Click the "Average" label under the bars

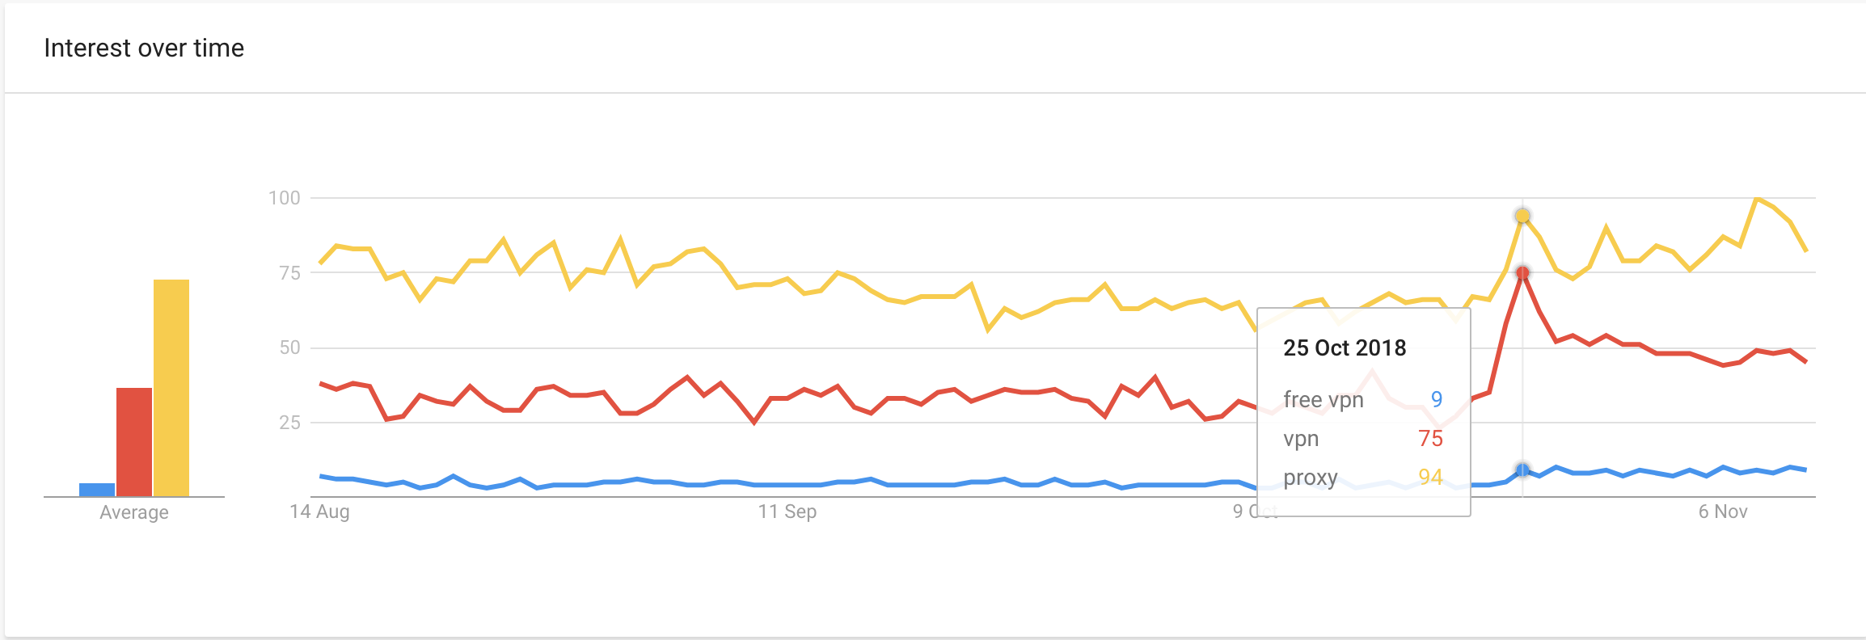pyautogui.click(x=134, y=512)
